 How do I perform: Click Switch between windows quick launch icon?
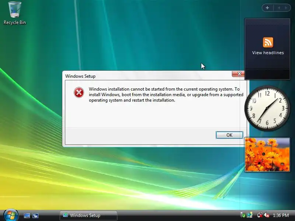(x=35, y=215)
